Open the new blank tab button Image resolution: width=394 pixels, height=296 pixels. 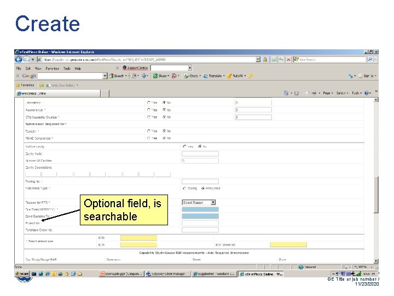click(x=105, y=93)
